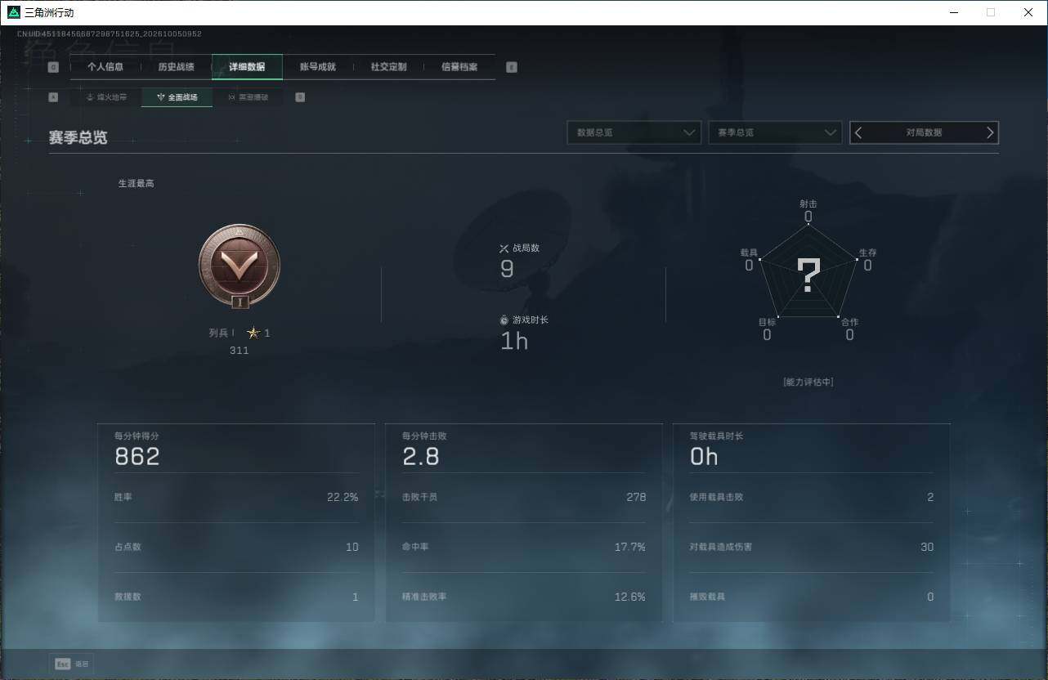The image size is (1048, 680).
Task: Click the right arrow of 对局数据
Action: tap(990, 132)
